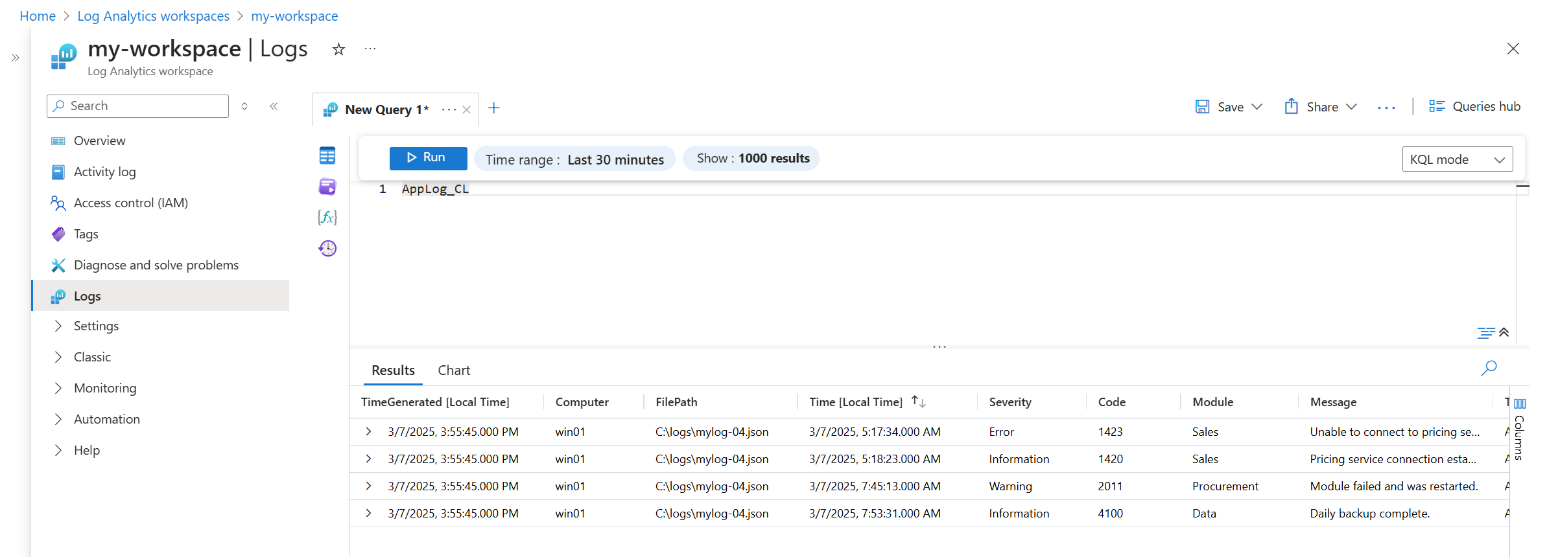Select the New Query 1 tab
Viewport: 1547px width, 557px height.
click(387, 110)
